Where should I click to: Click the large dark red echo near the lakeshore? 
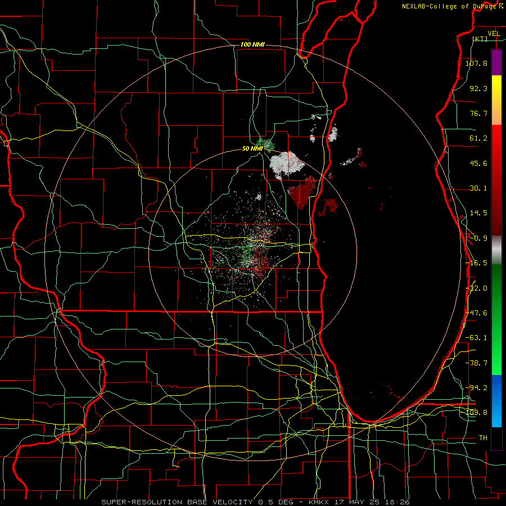[302, 192]
